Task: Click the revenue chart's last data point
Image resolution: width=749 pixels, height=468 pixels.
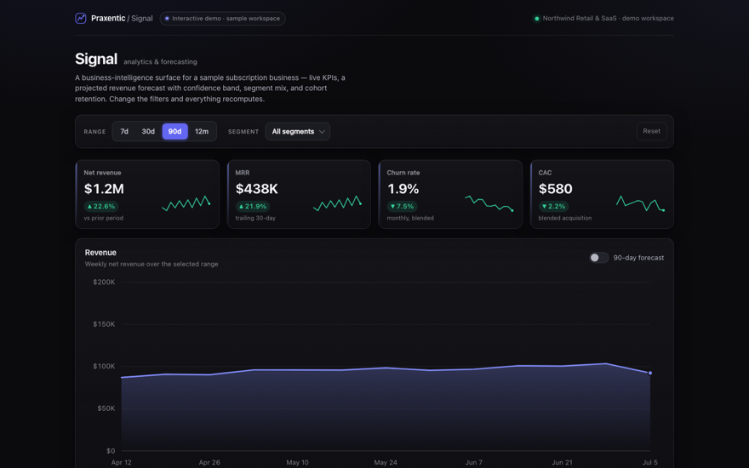Action: tap(650, 373)
